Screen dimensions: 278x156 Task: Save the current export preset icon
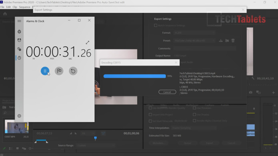tap(221, 41)
